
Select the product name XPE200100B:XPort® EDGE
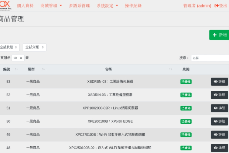(x=110, y=121)
